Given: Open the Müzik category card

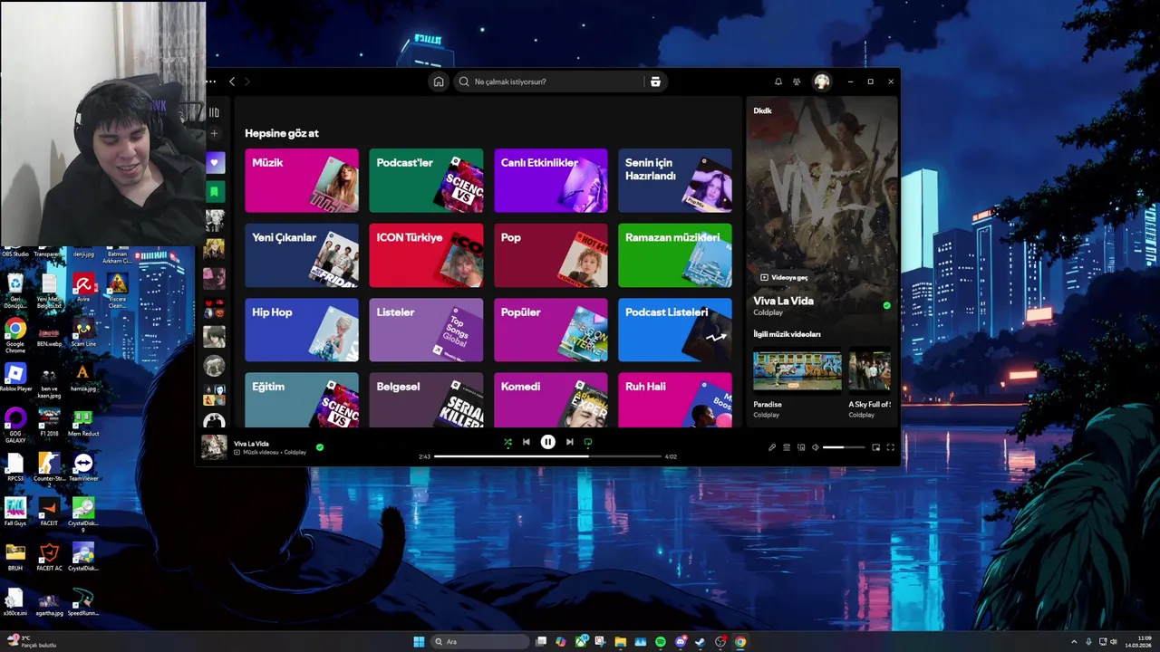Looking at the screenshot, I should click(302, 180).
